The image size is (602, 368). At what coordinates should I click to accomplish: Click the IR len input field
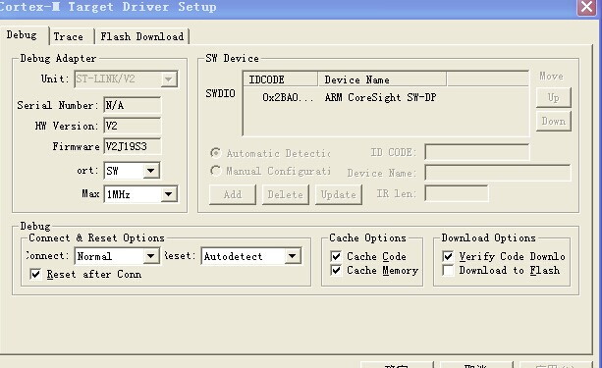click(x=457, y=193)
